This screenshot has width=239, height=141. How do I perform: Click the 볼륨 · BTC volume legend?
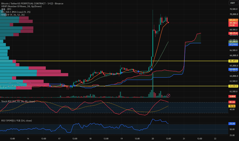(6, 9)
